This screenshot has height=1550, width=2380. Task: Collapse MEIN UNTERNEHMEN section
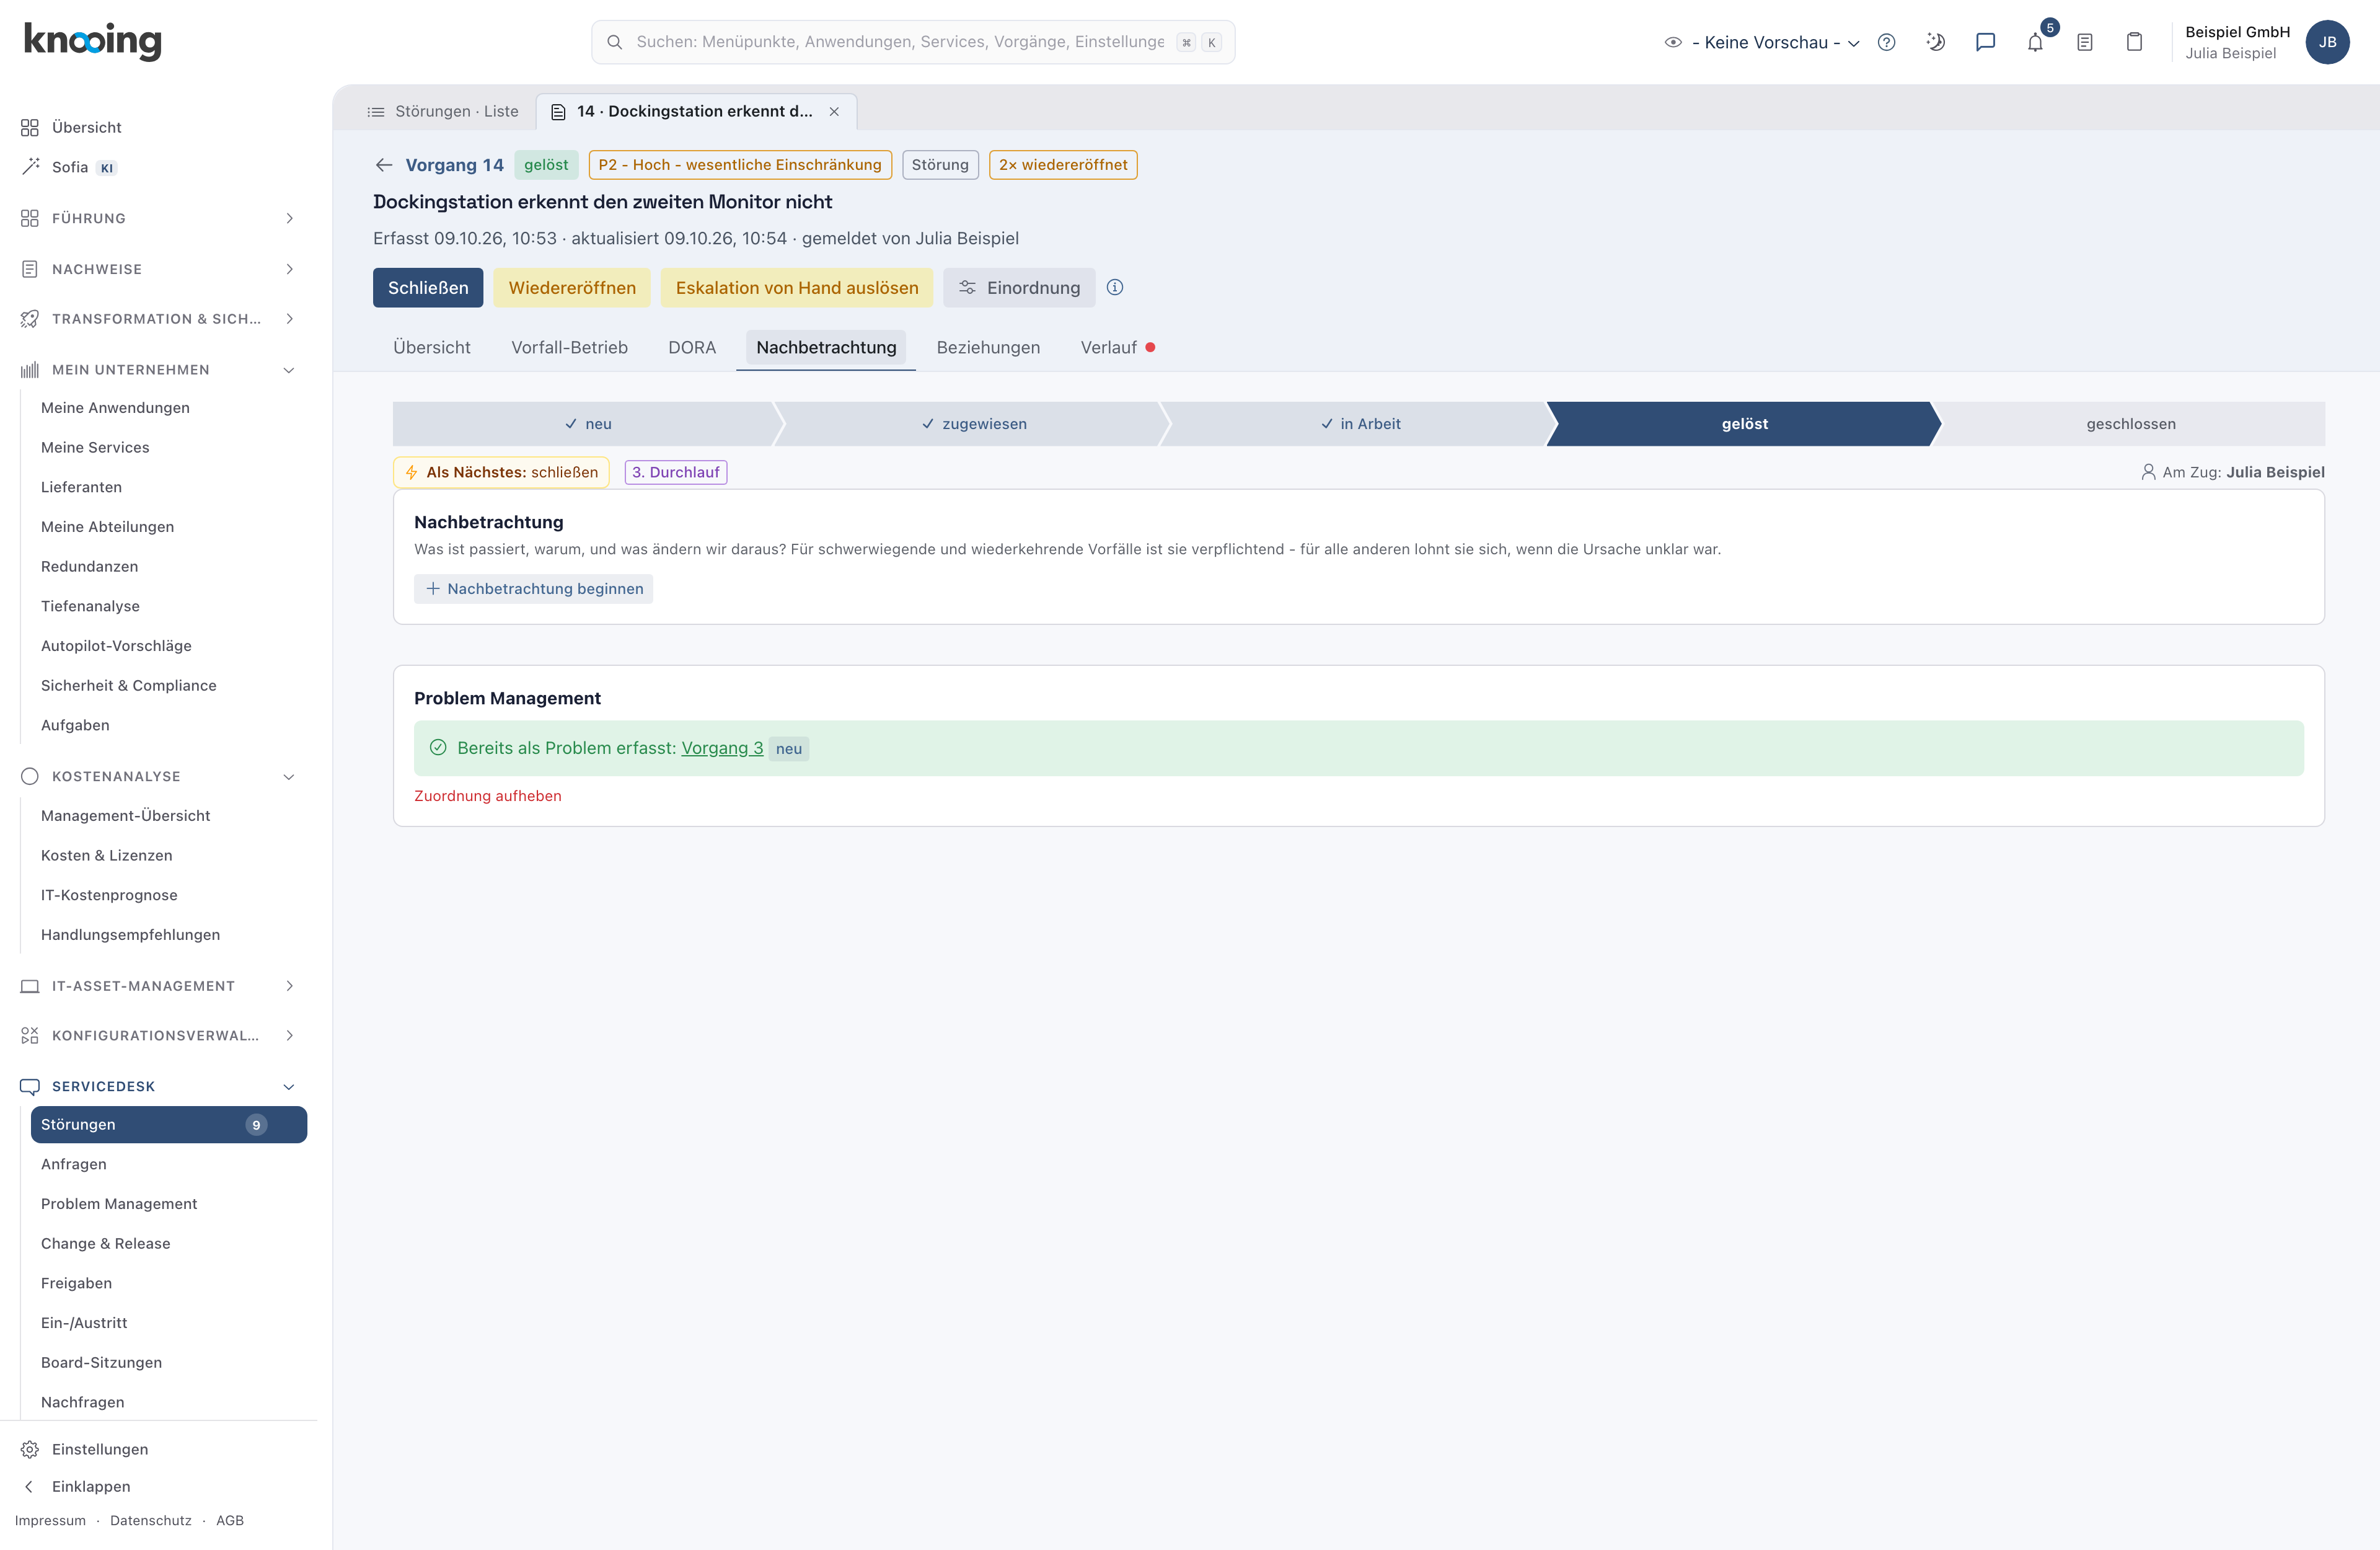(158, 370)
